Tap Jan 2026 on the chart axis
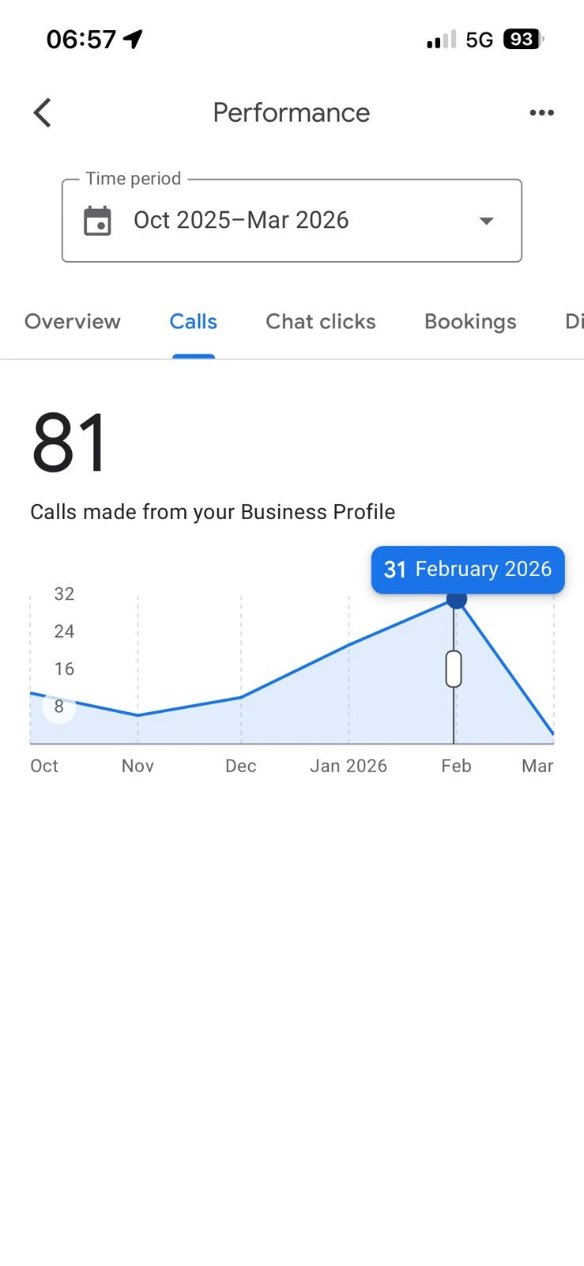The image size is (584, 1266). pos(349,766)
